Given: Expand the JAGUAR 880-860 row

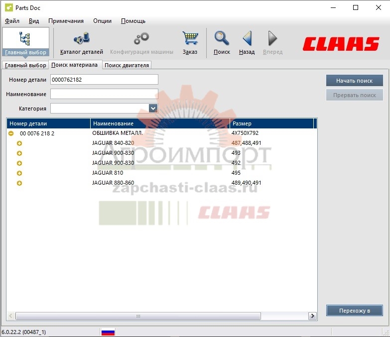Looking at the screenshot, I should [19, 183].
